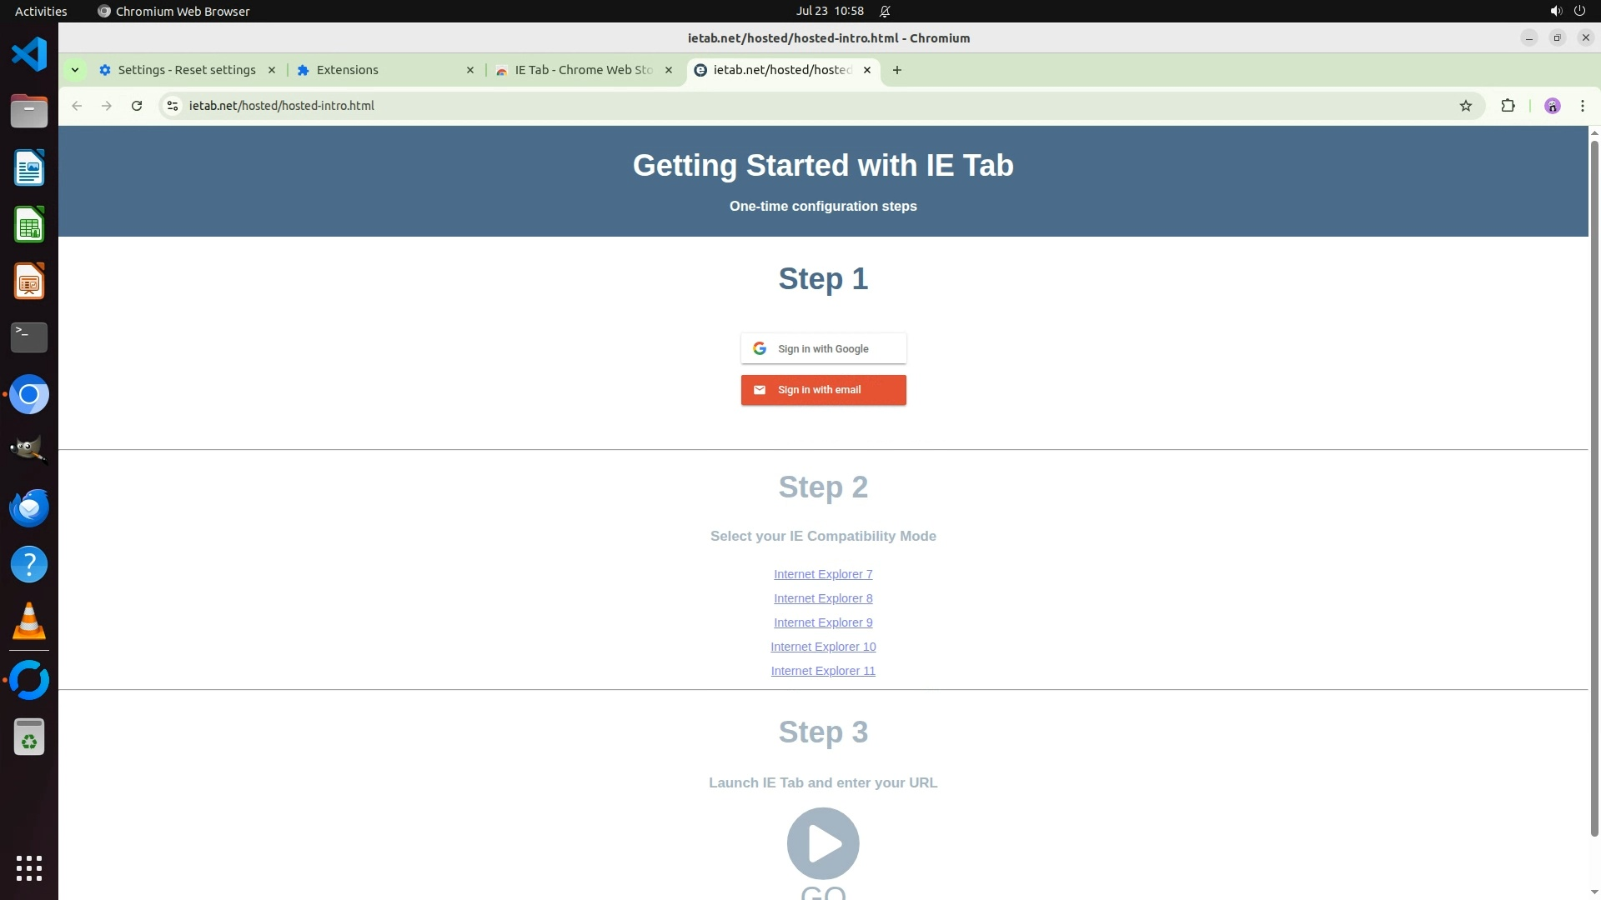Open system volume and power menu

(1567, 11)
